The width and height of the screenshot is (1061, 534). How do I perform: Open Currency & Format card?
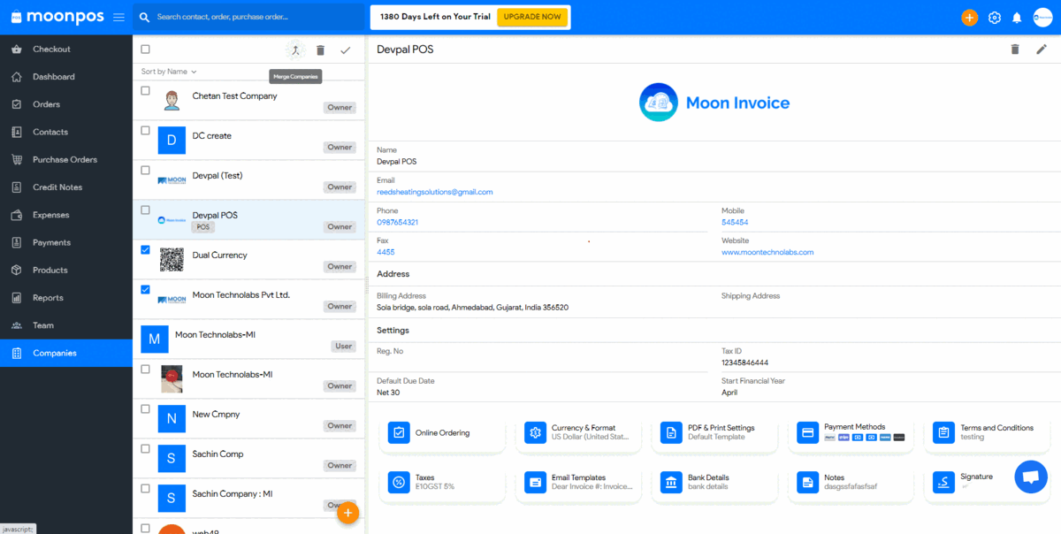pyautogui.click(x=578, y=433)
